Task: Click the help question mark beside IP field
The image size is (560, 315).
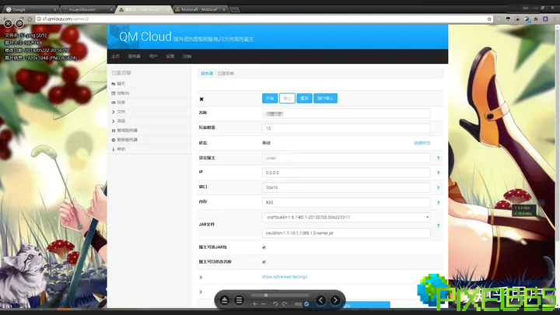Action: (438, 173)
